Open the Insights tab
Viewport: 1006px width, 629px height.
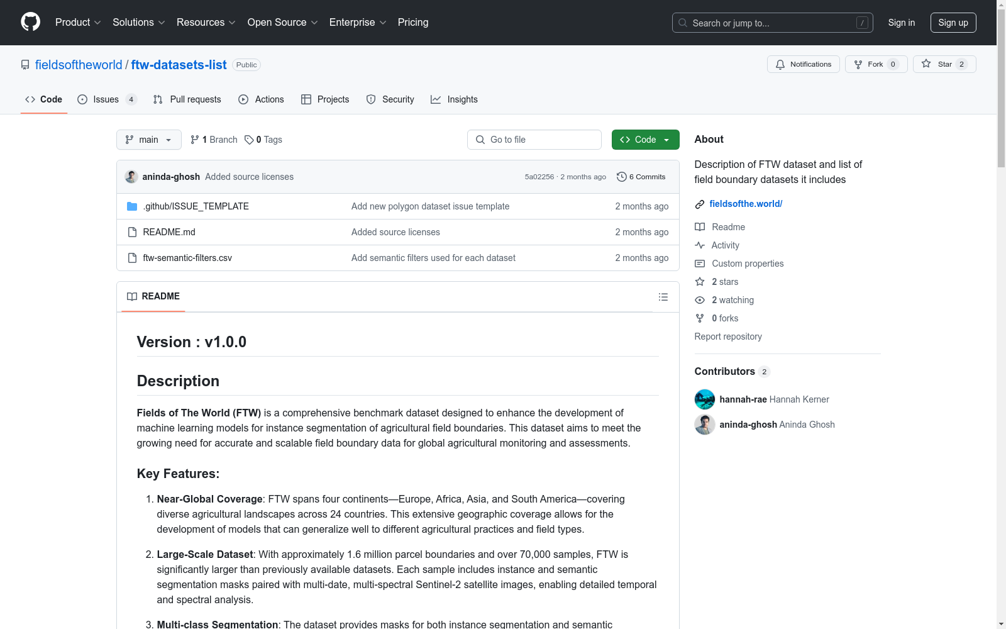tap(454, 99)
